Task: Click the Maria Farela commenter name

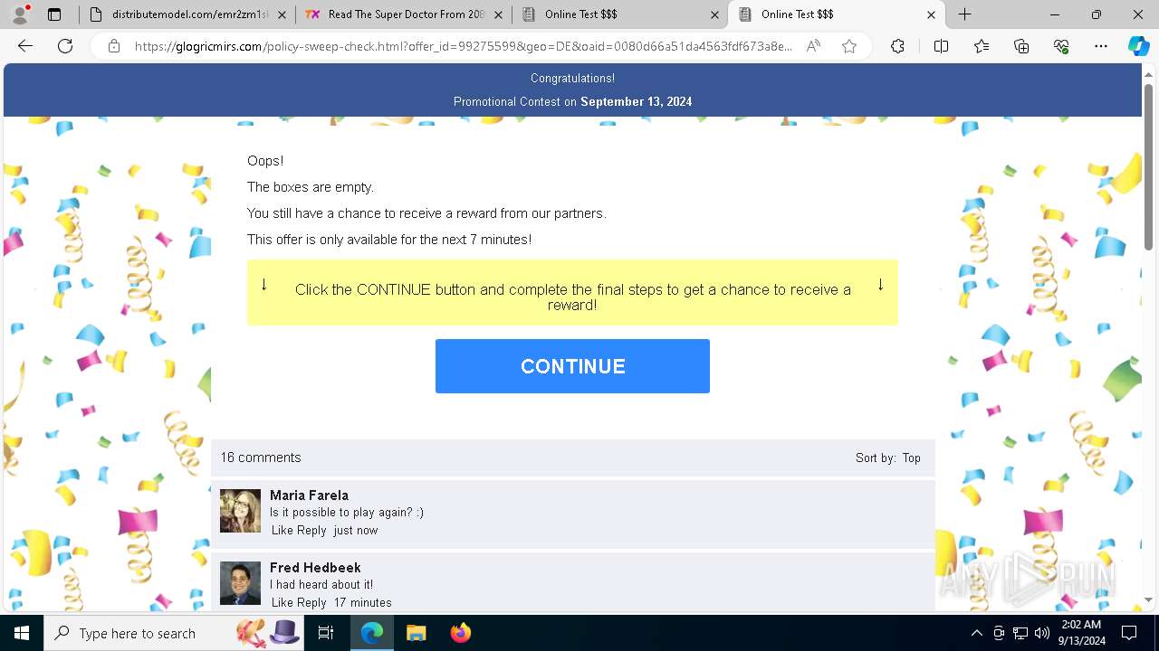Action: click(309, 495)
